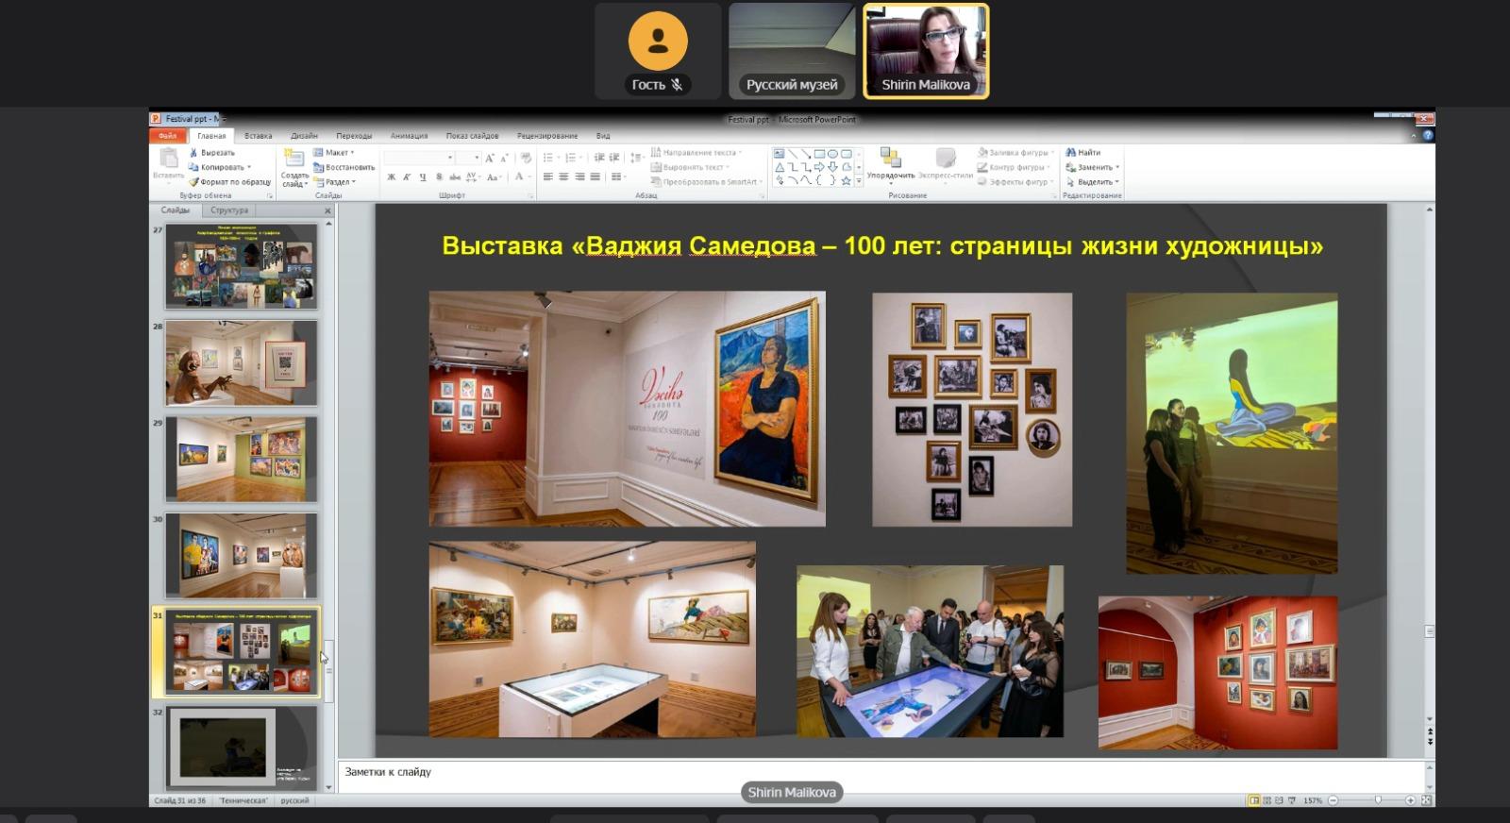1510x823 pixels.
Task: Select the right arrow shape in gallery
Action: (819, 167)
